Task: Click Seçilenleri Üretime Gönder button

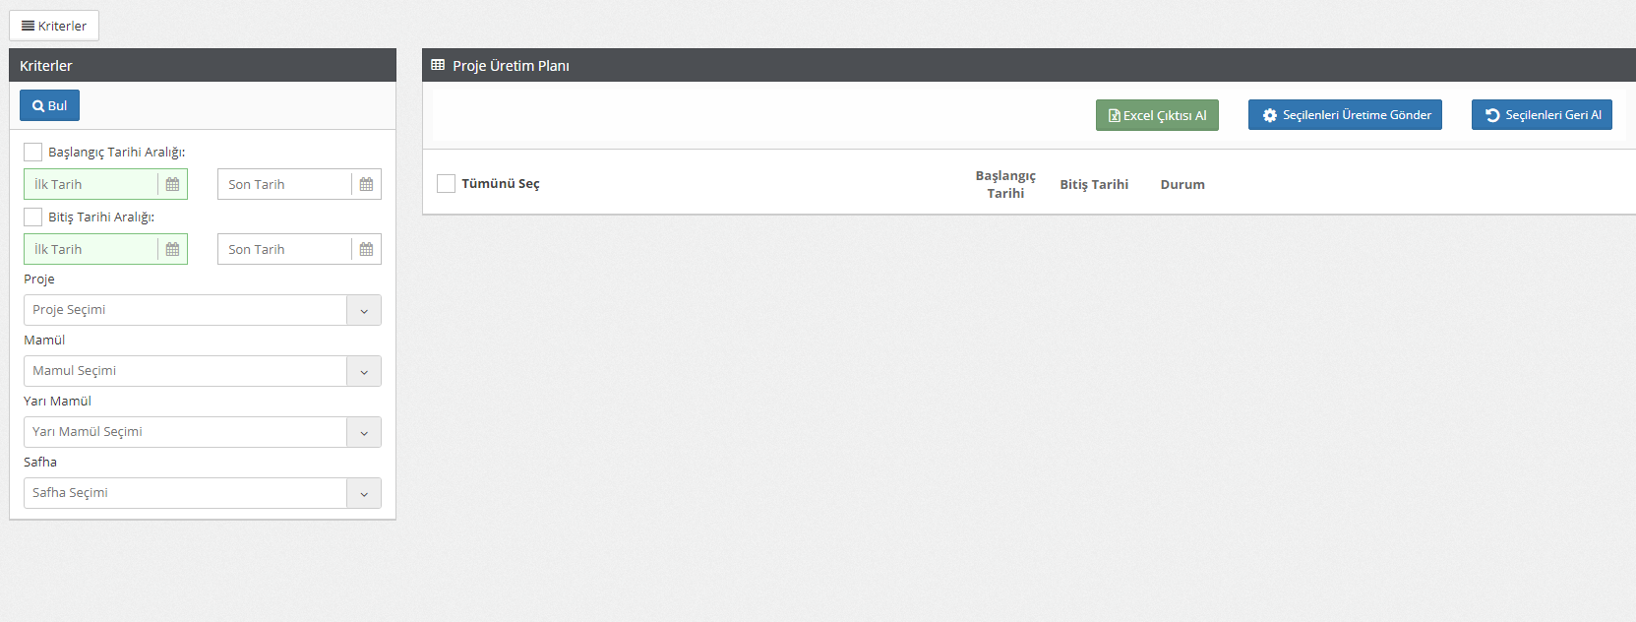Action: click(1345, 115)
